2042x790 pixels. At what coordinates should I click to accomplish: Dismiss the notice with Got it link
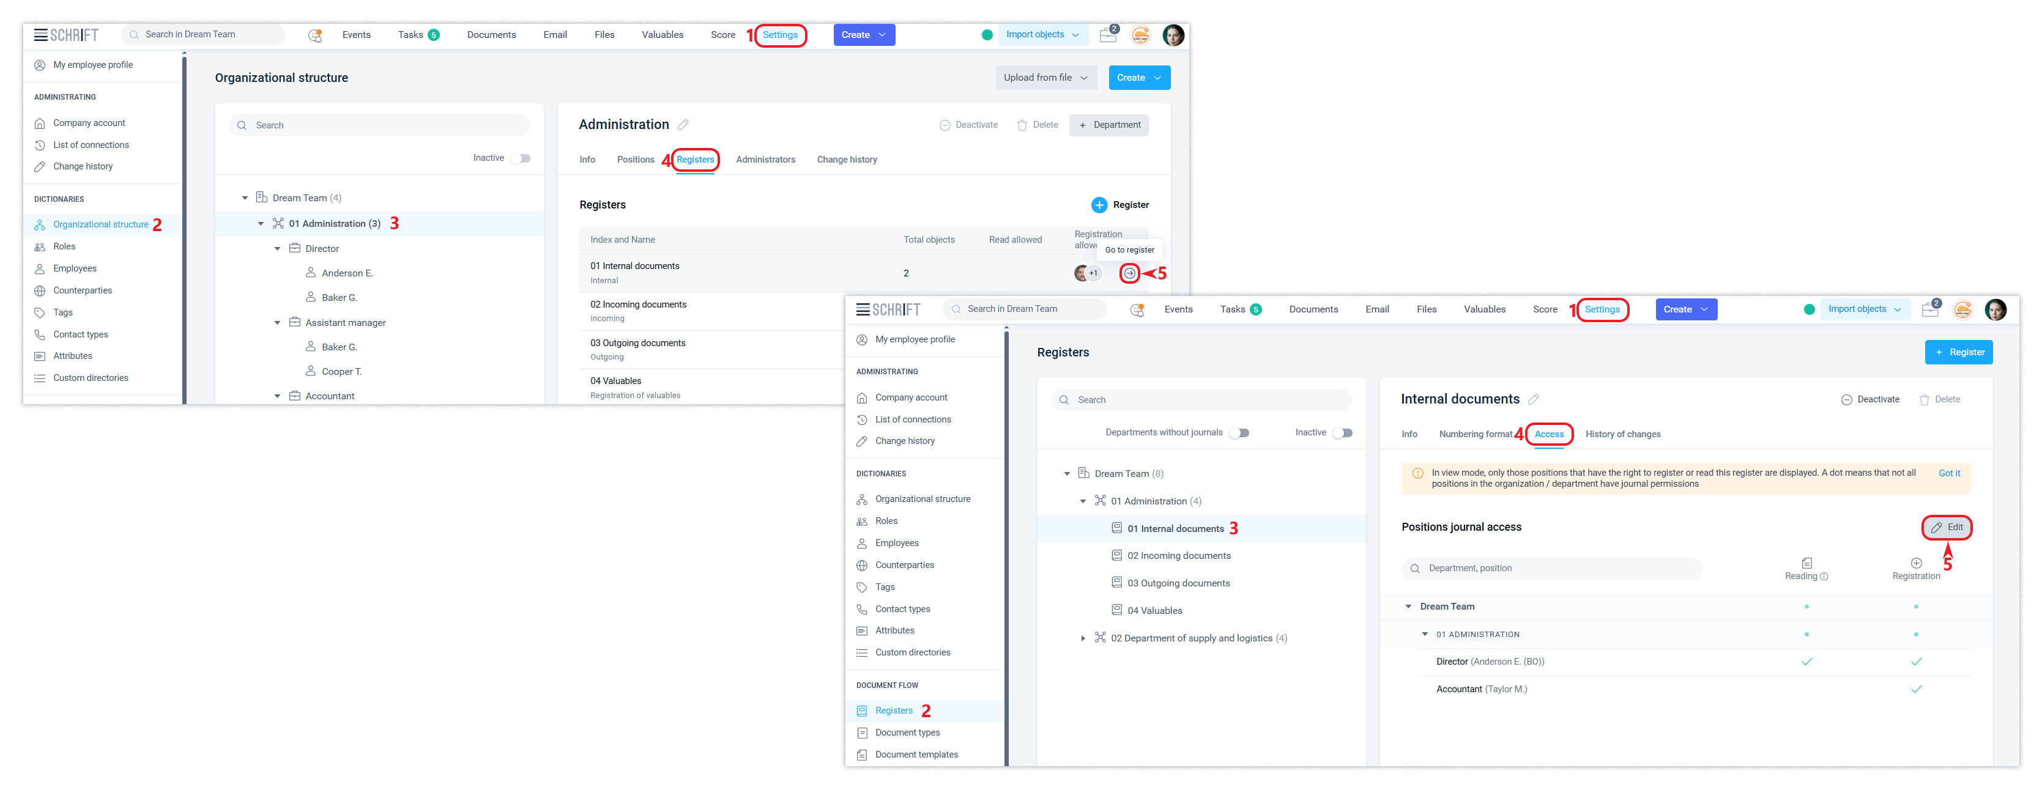[1949, 473]
